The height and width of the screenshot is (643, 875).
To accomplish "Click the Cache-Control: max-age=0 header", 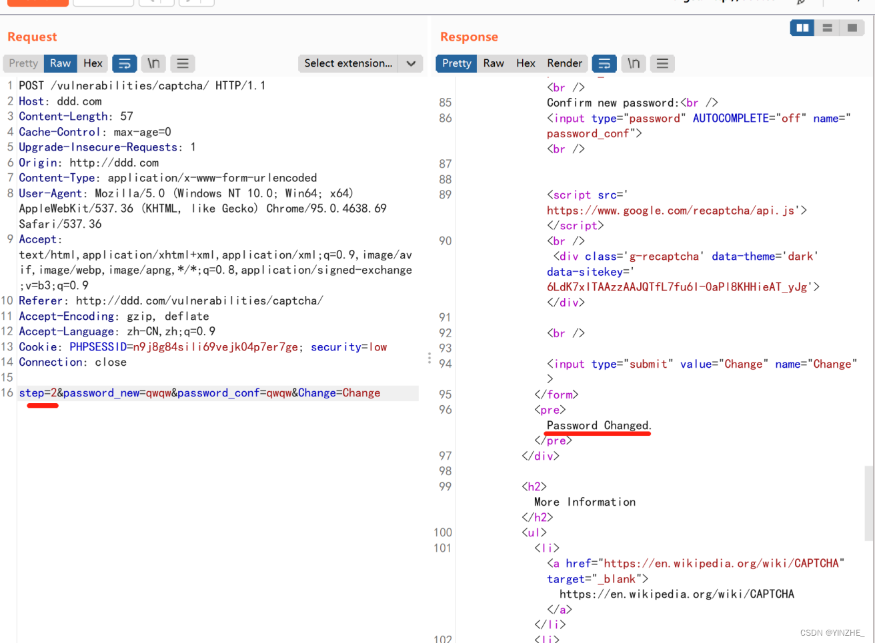I will (95, 132).
